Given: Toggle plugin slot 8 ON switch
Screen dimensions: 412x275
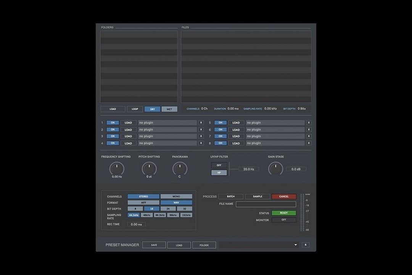Looking at the screenshot, I should pos(220,143).
